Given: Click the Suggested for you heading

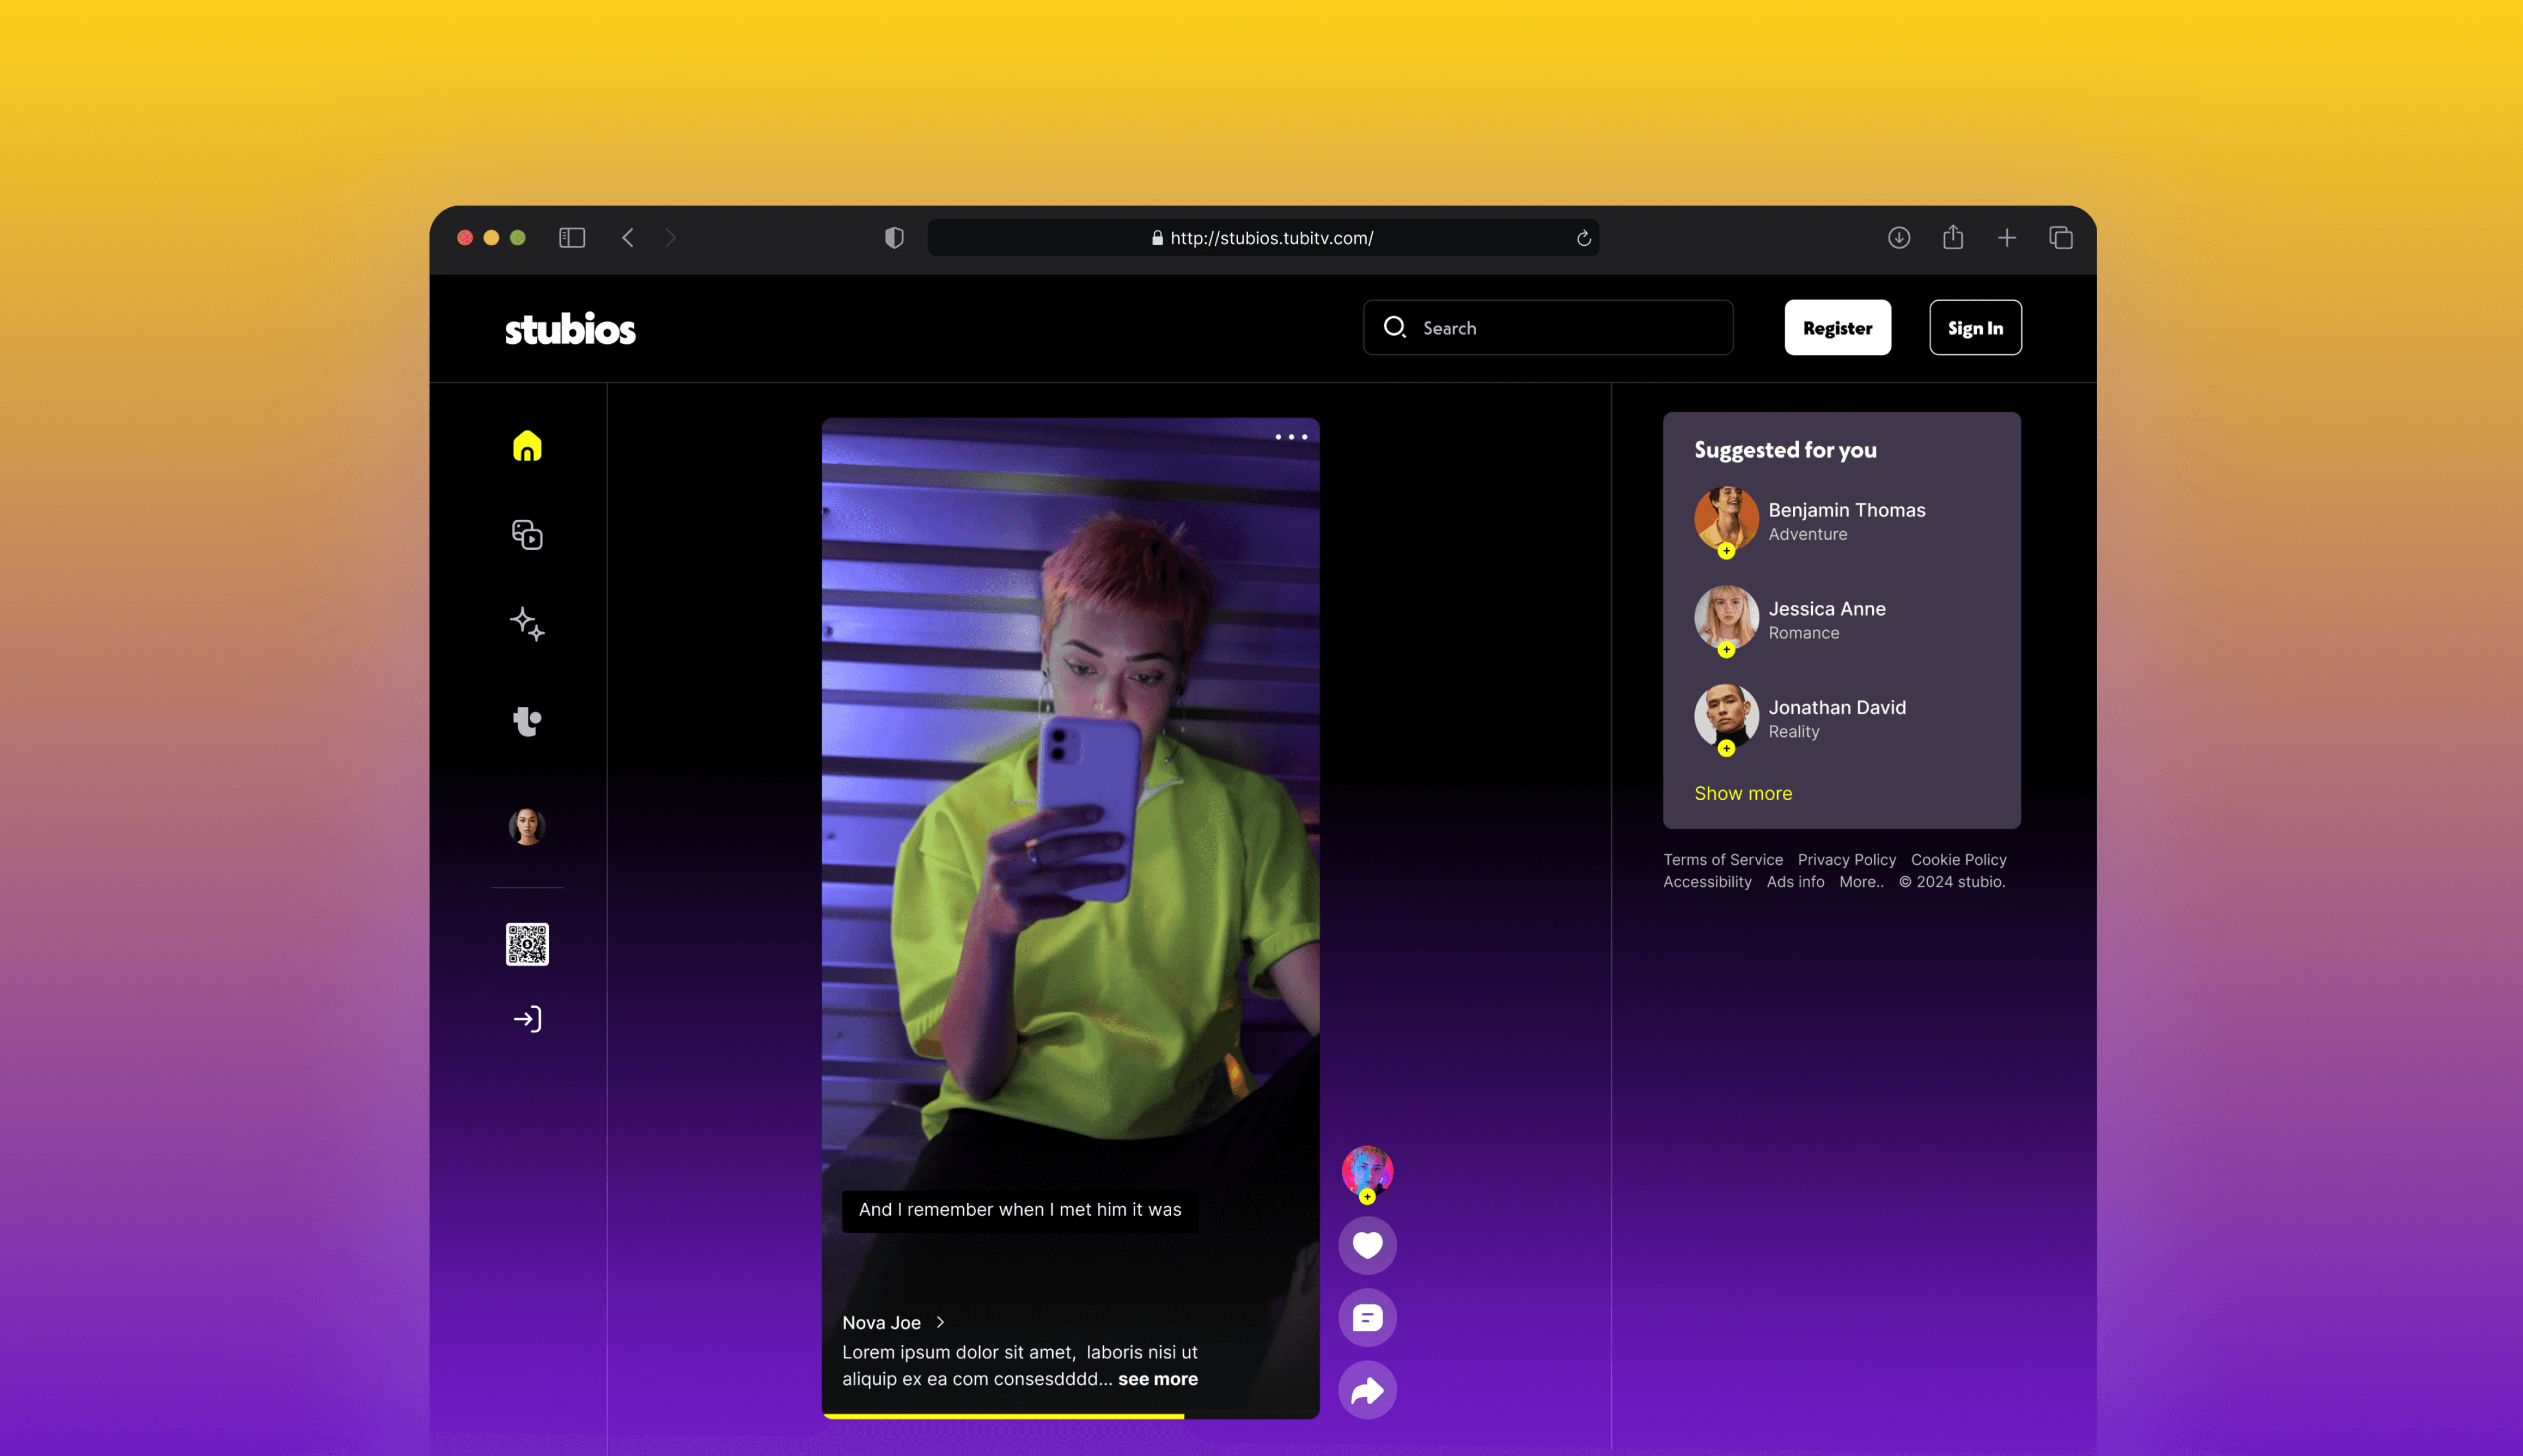Looking at the screenshot, I should tap(1785, 450).
